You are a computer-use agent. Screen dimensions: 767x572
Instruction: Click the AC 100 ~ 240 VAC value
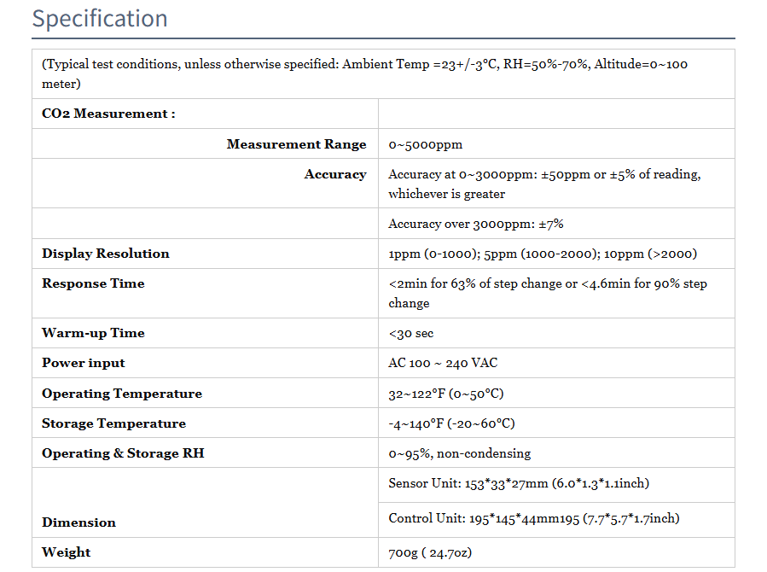click(443, 363)
